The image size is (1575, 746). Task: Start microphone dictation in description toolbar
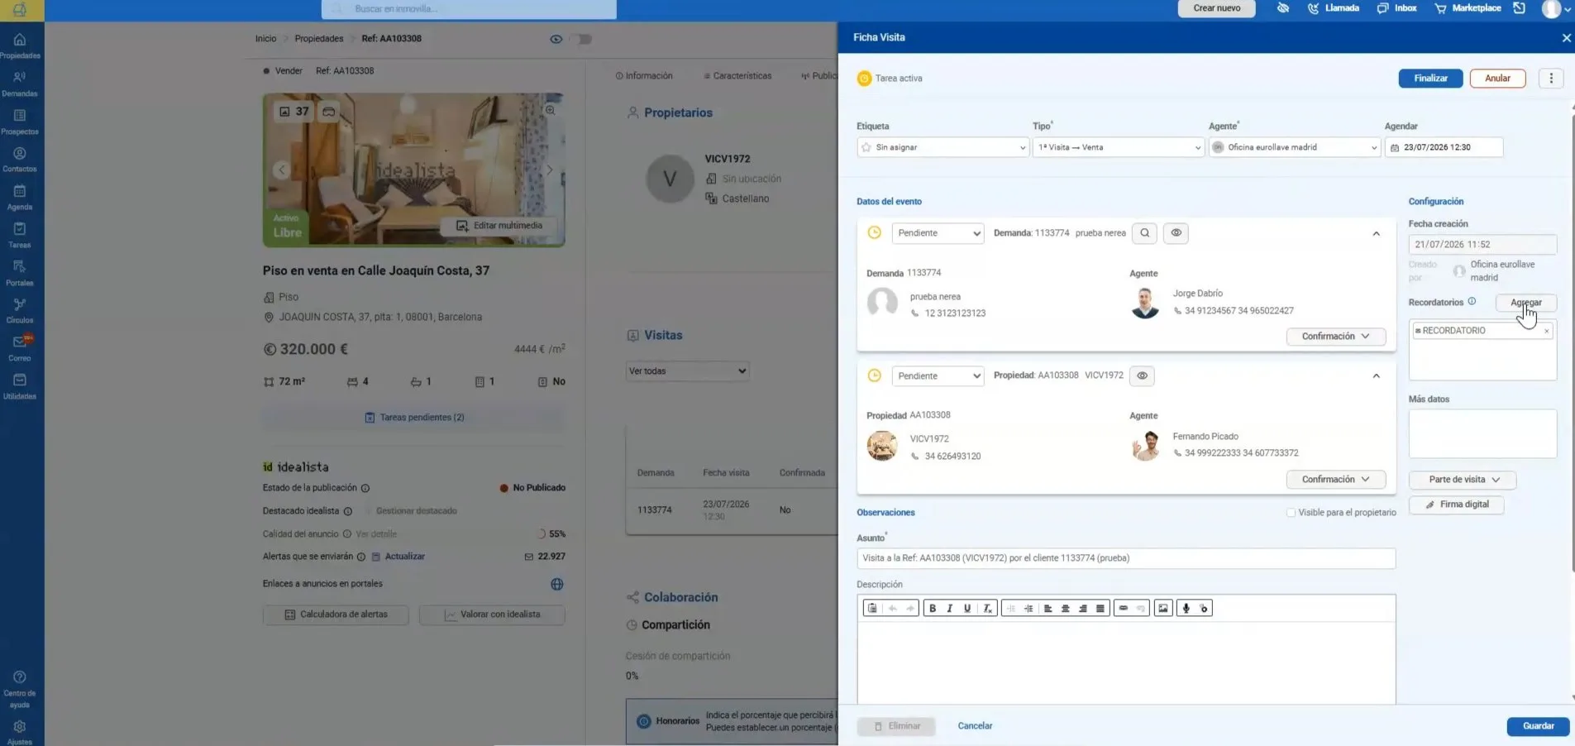pyautogui.click(x=1186, y=609)
